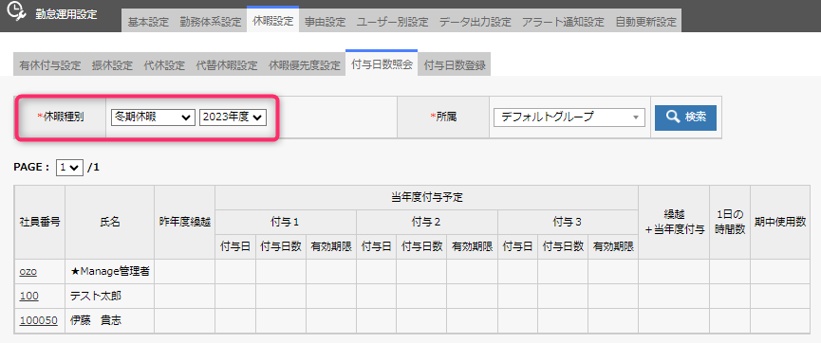
Task: Open the 基本設定 tab
Action: pos(149,22)
